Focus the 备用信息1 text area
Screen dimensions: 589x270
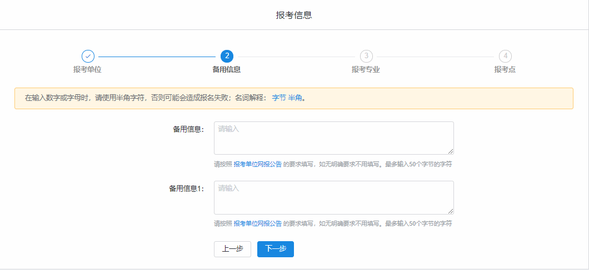(333, 197)
